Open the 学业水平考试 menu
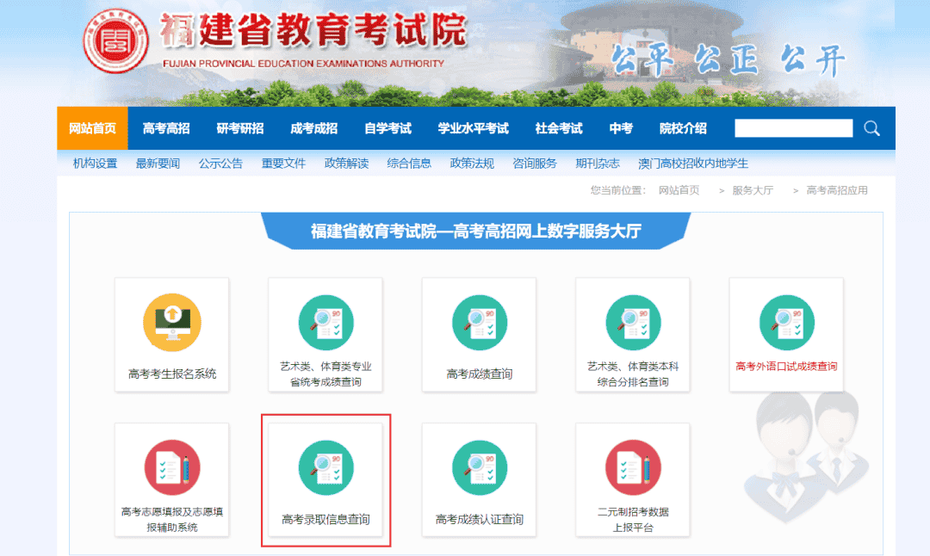Screen dimensions: 930x556 474,128
